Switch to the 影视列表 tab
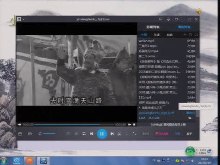The height and width of the screenshot is (165, 220). coord(153,27)
